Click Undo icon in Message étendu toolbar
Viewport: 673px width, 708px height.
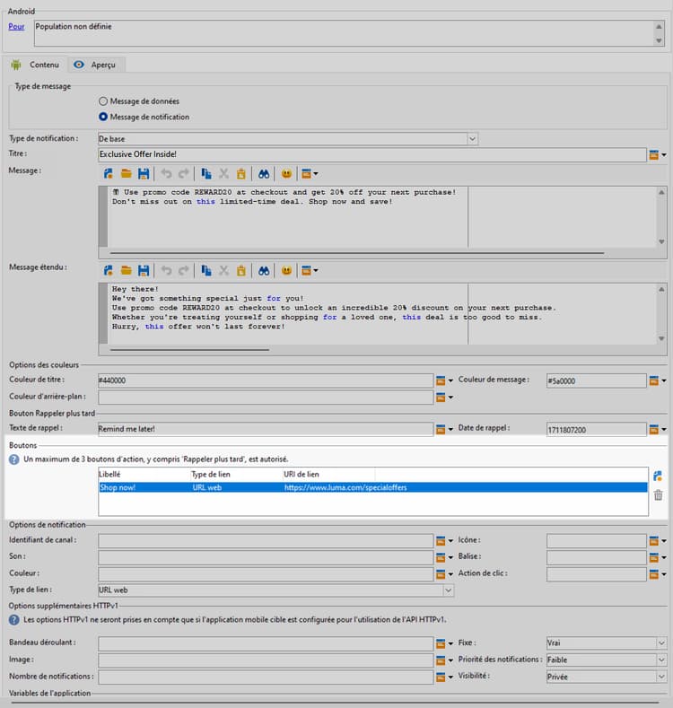tap(166, 270)
